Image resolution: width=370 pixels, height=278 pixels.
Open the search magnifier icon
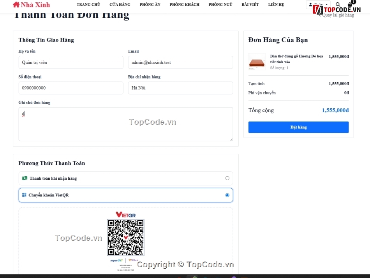pyautogui.click(x=338, y=4)
